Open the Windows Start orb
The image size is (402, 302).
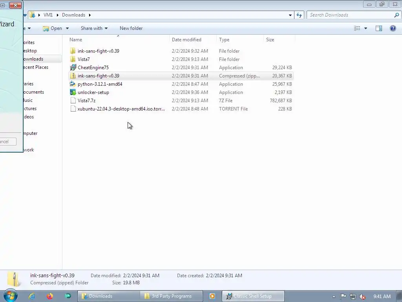10,296
